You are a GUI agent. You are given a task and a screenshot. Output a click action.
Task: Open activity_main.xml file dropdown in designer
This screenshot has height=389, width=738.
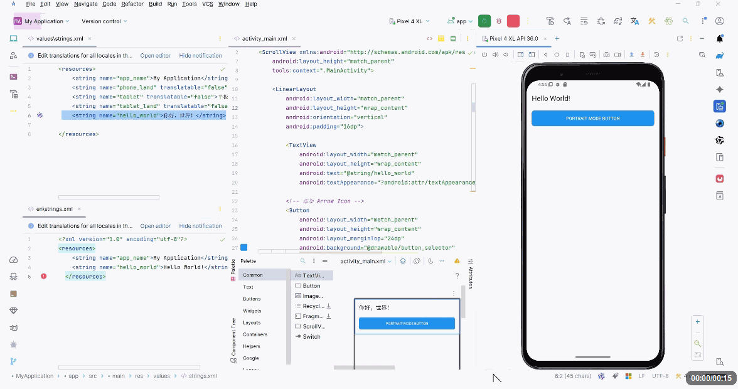366,261
